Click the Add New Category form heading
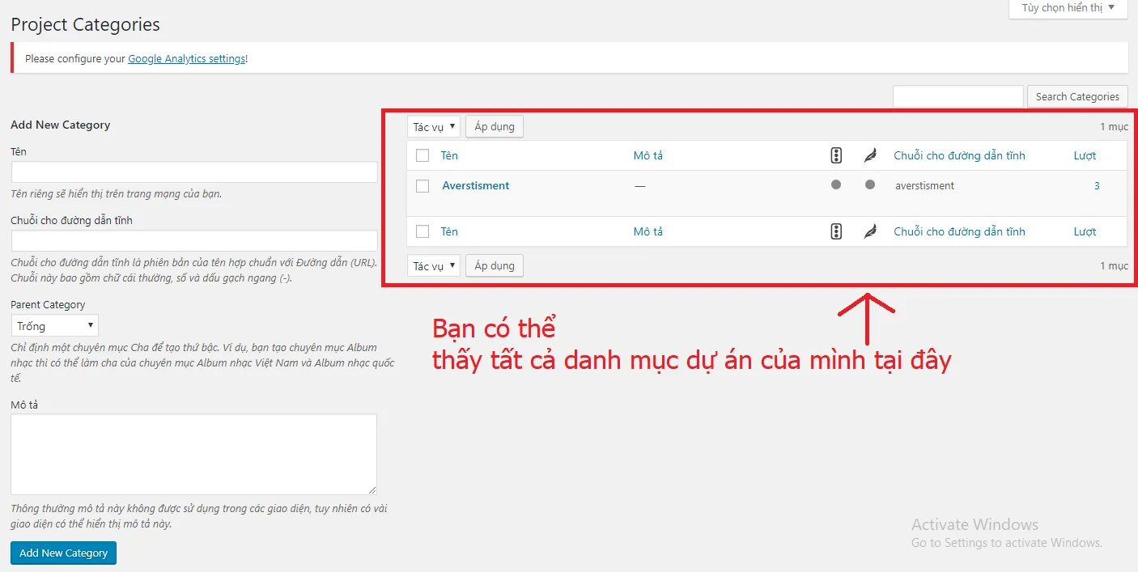The width and height of the screenshot is (1138, 572). [x=61, y=125]
